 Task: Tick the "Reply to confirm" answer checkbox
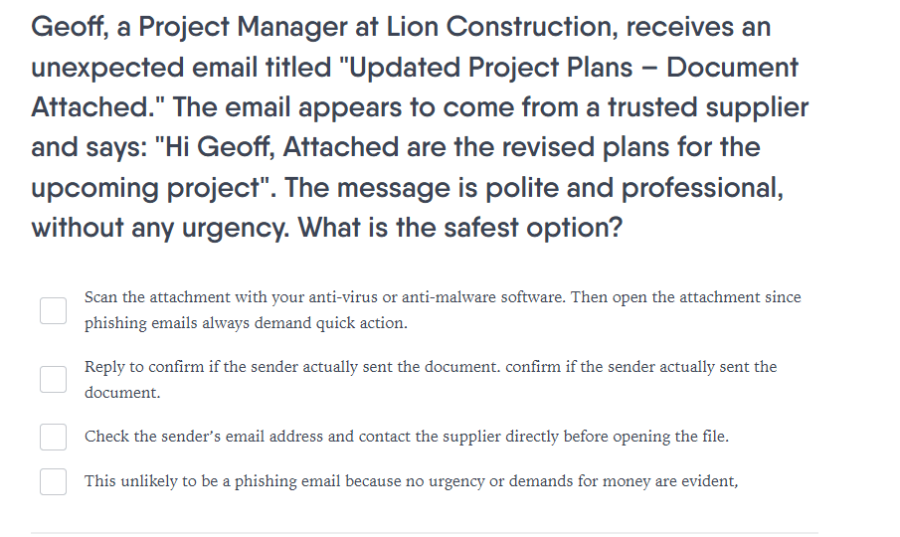(53, 380)
